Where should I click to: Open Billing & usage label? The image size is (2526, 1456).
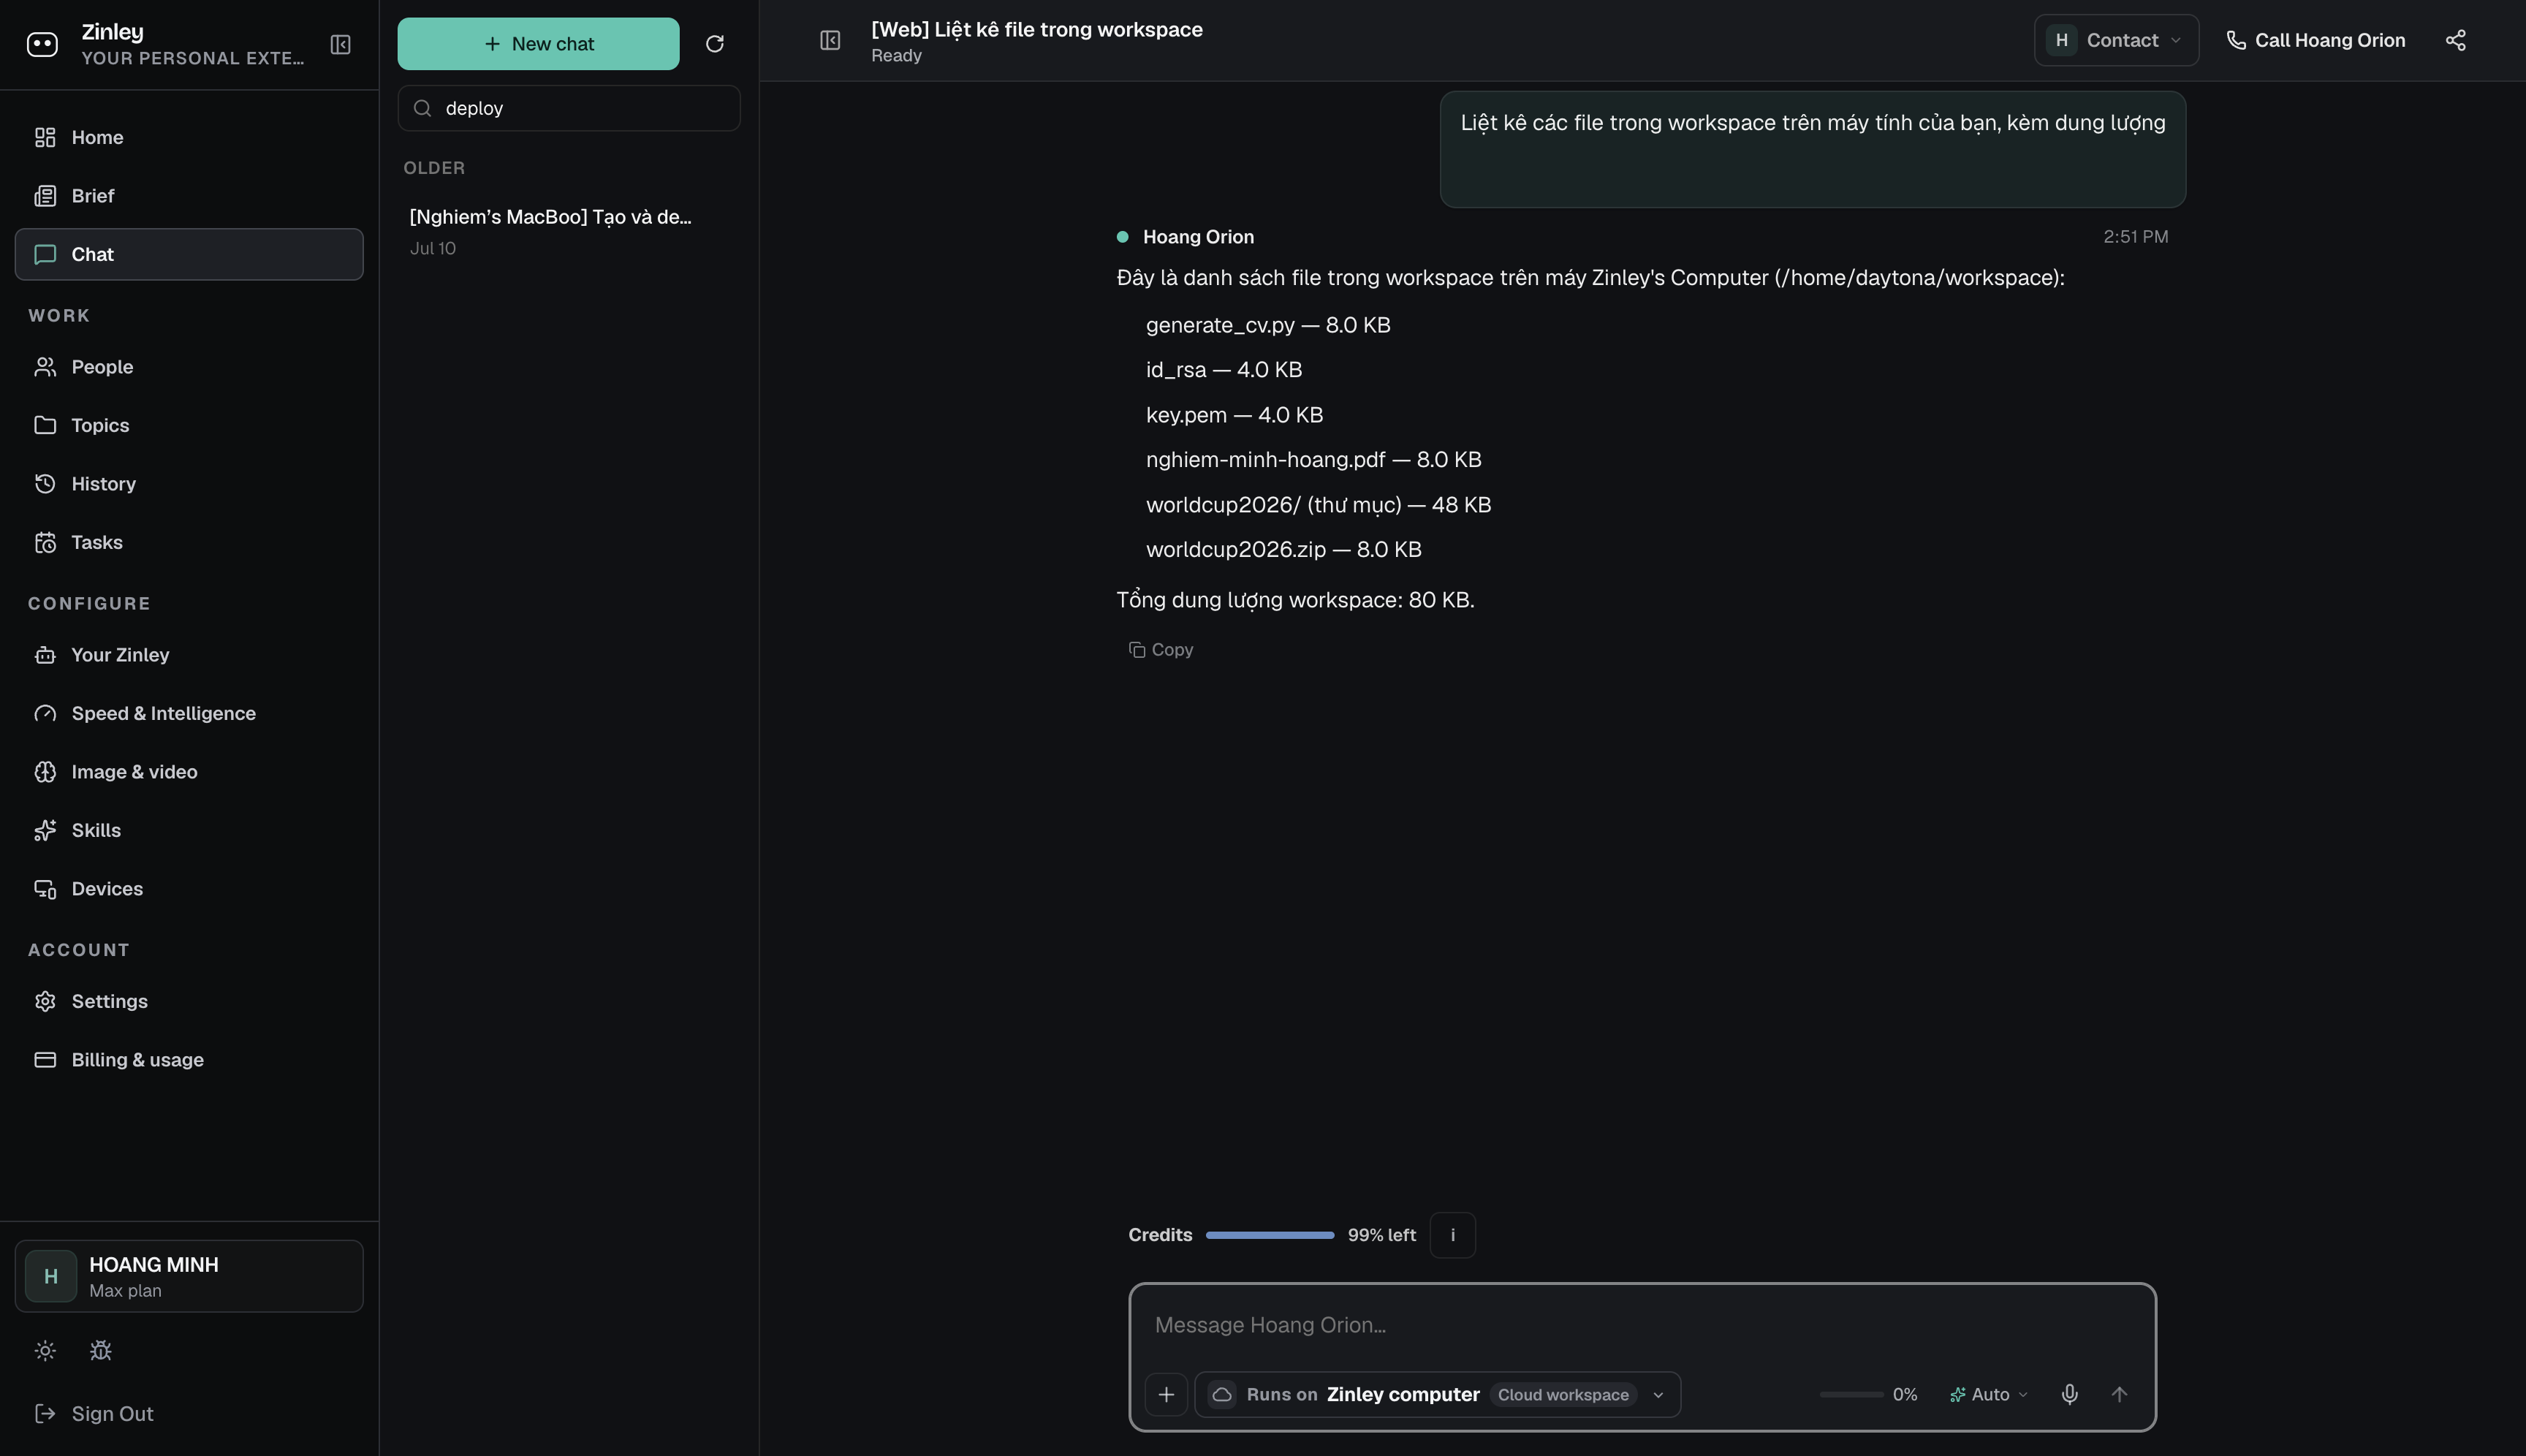click(138, 1060)
